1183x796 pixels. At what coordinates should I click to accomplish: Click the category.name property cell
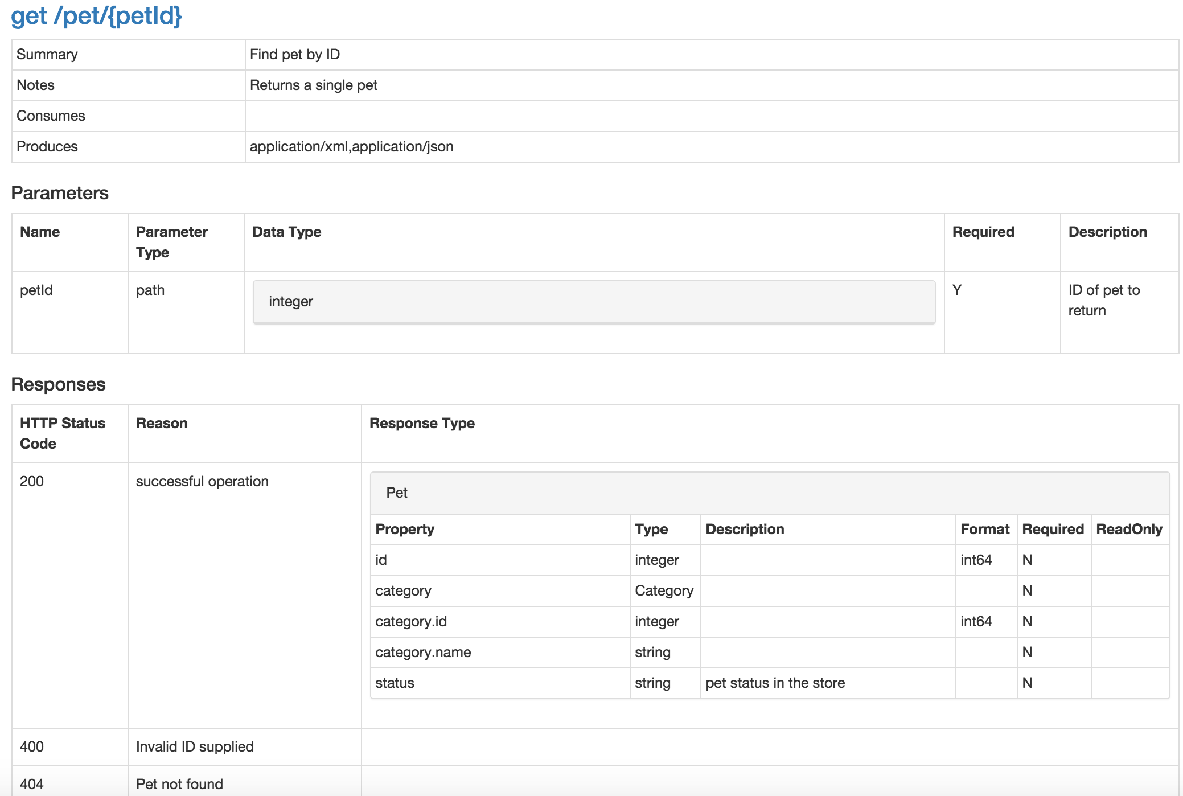point(423,653)
